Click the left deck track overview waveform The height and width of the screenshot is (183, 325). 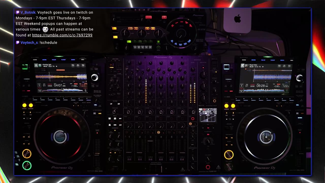point(62,90)
